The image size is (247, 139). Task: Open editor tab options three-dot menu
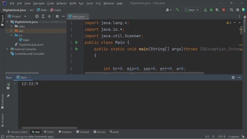(x=239, y=16)
